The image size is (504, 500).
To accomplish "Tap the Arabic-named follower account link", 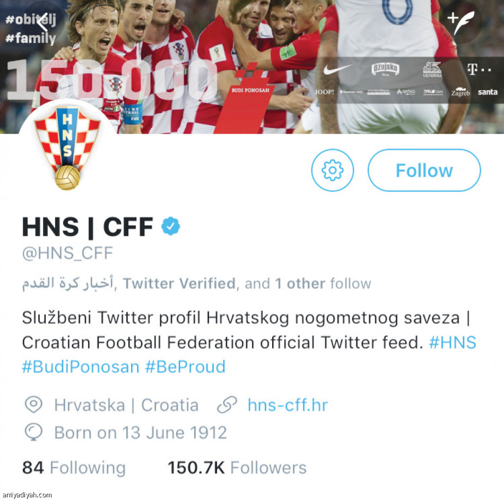I will pyautogui.click(x=67, y=284).
